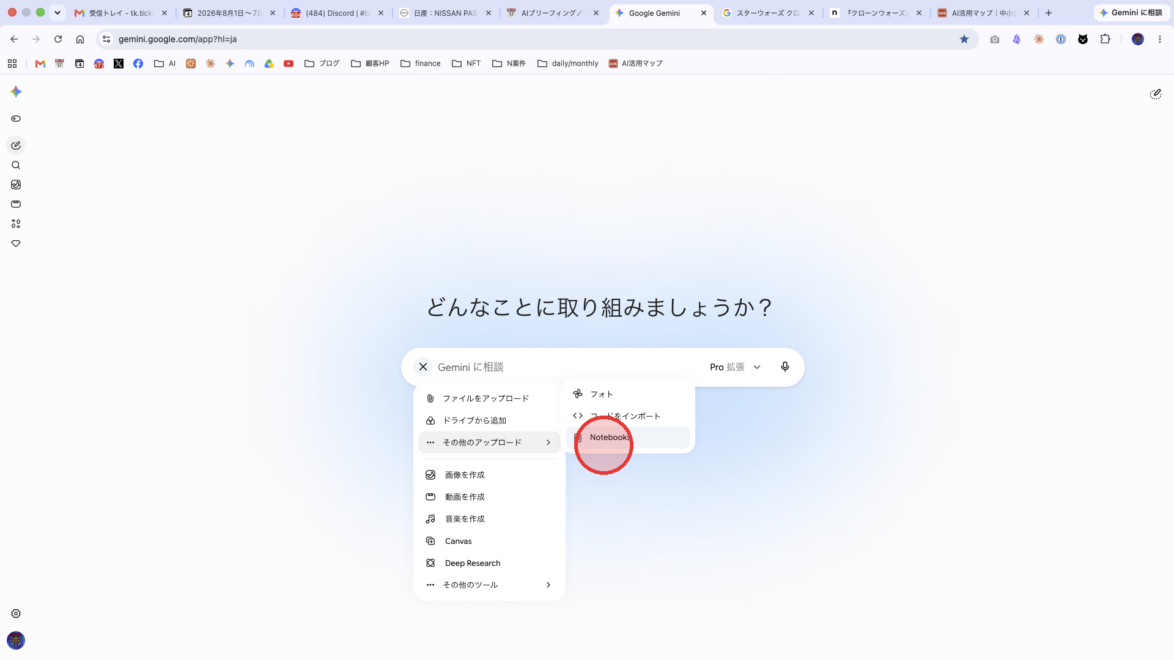Start a new chat from sidebar pencil icon
The height and width of the screenshot is (660, 1174).
[16, 145]
